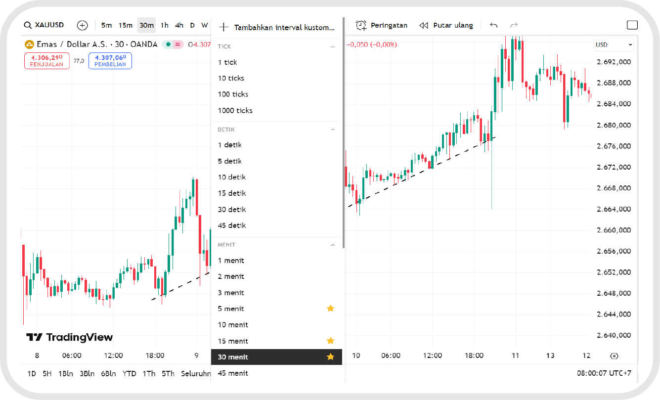660x400 pixels.
Task: Open Peringatan alert clock icon
Action: [x=361, y=25]
